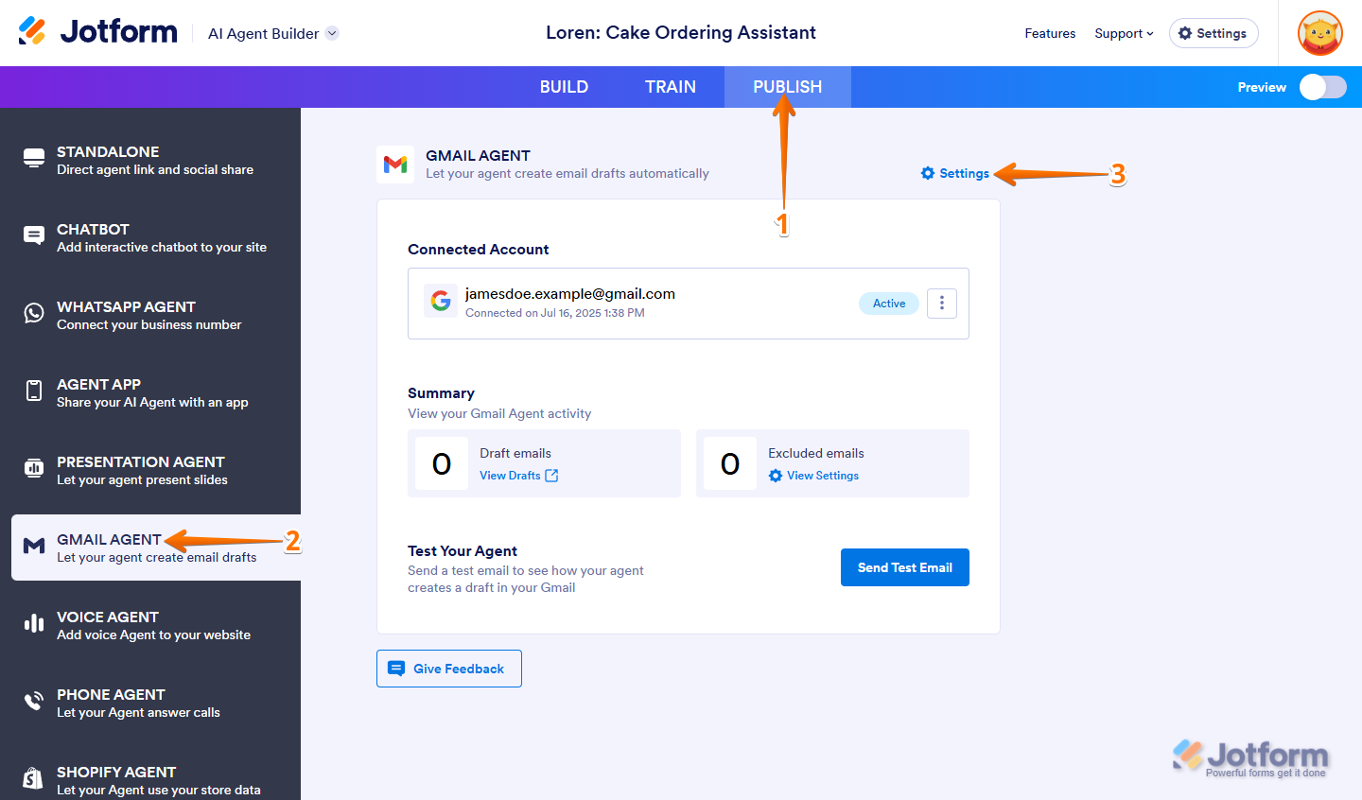Open the Support dropdown menu
The width and height of the screenshot is (1362, 800).
(1124, 33)
